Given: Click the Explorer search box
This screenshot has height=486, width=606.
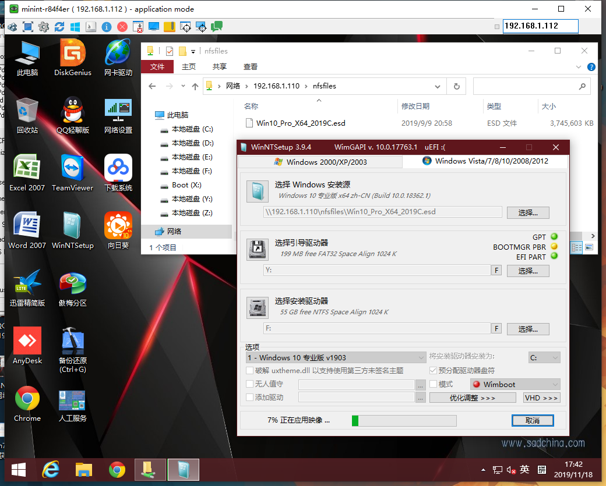Looking at the screenshot, I should pyautogui.click(x=532, y=87).
